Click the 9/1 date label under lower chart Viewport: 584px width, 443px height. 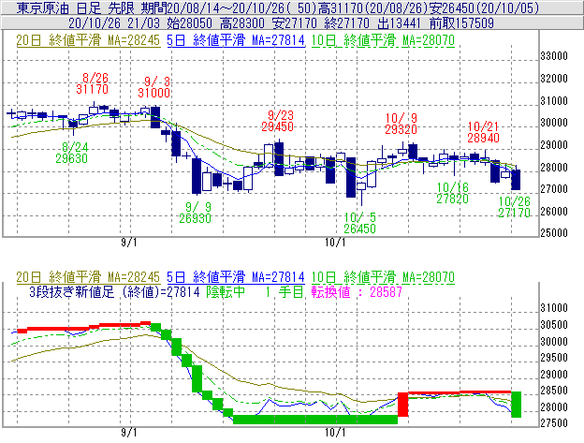tap(129, 432)
